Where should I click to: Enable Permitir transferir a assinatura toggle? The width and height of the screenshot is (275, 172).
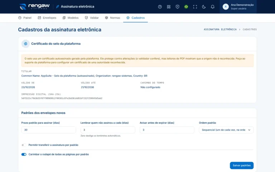[24, 145]
